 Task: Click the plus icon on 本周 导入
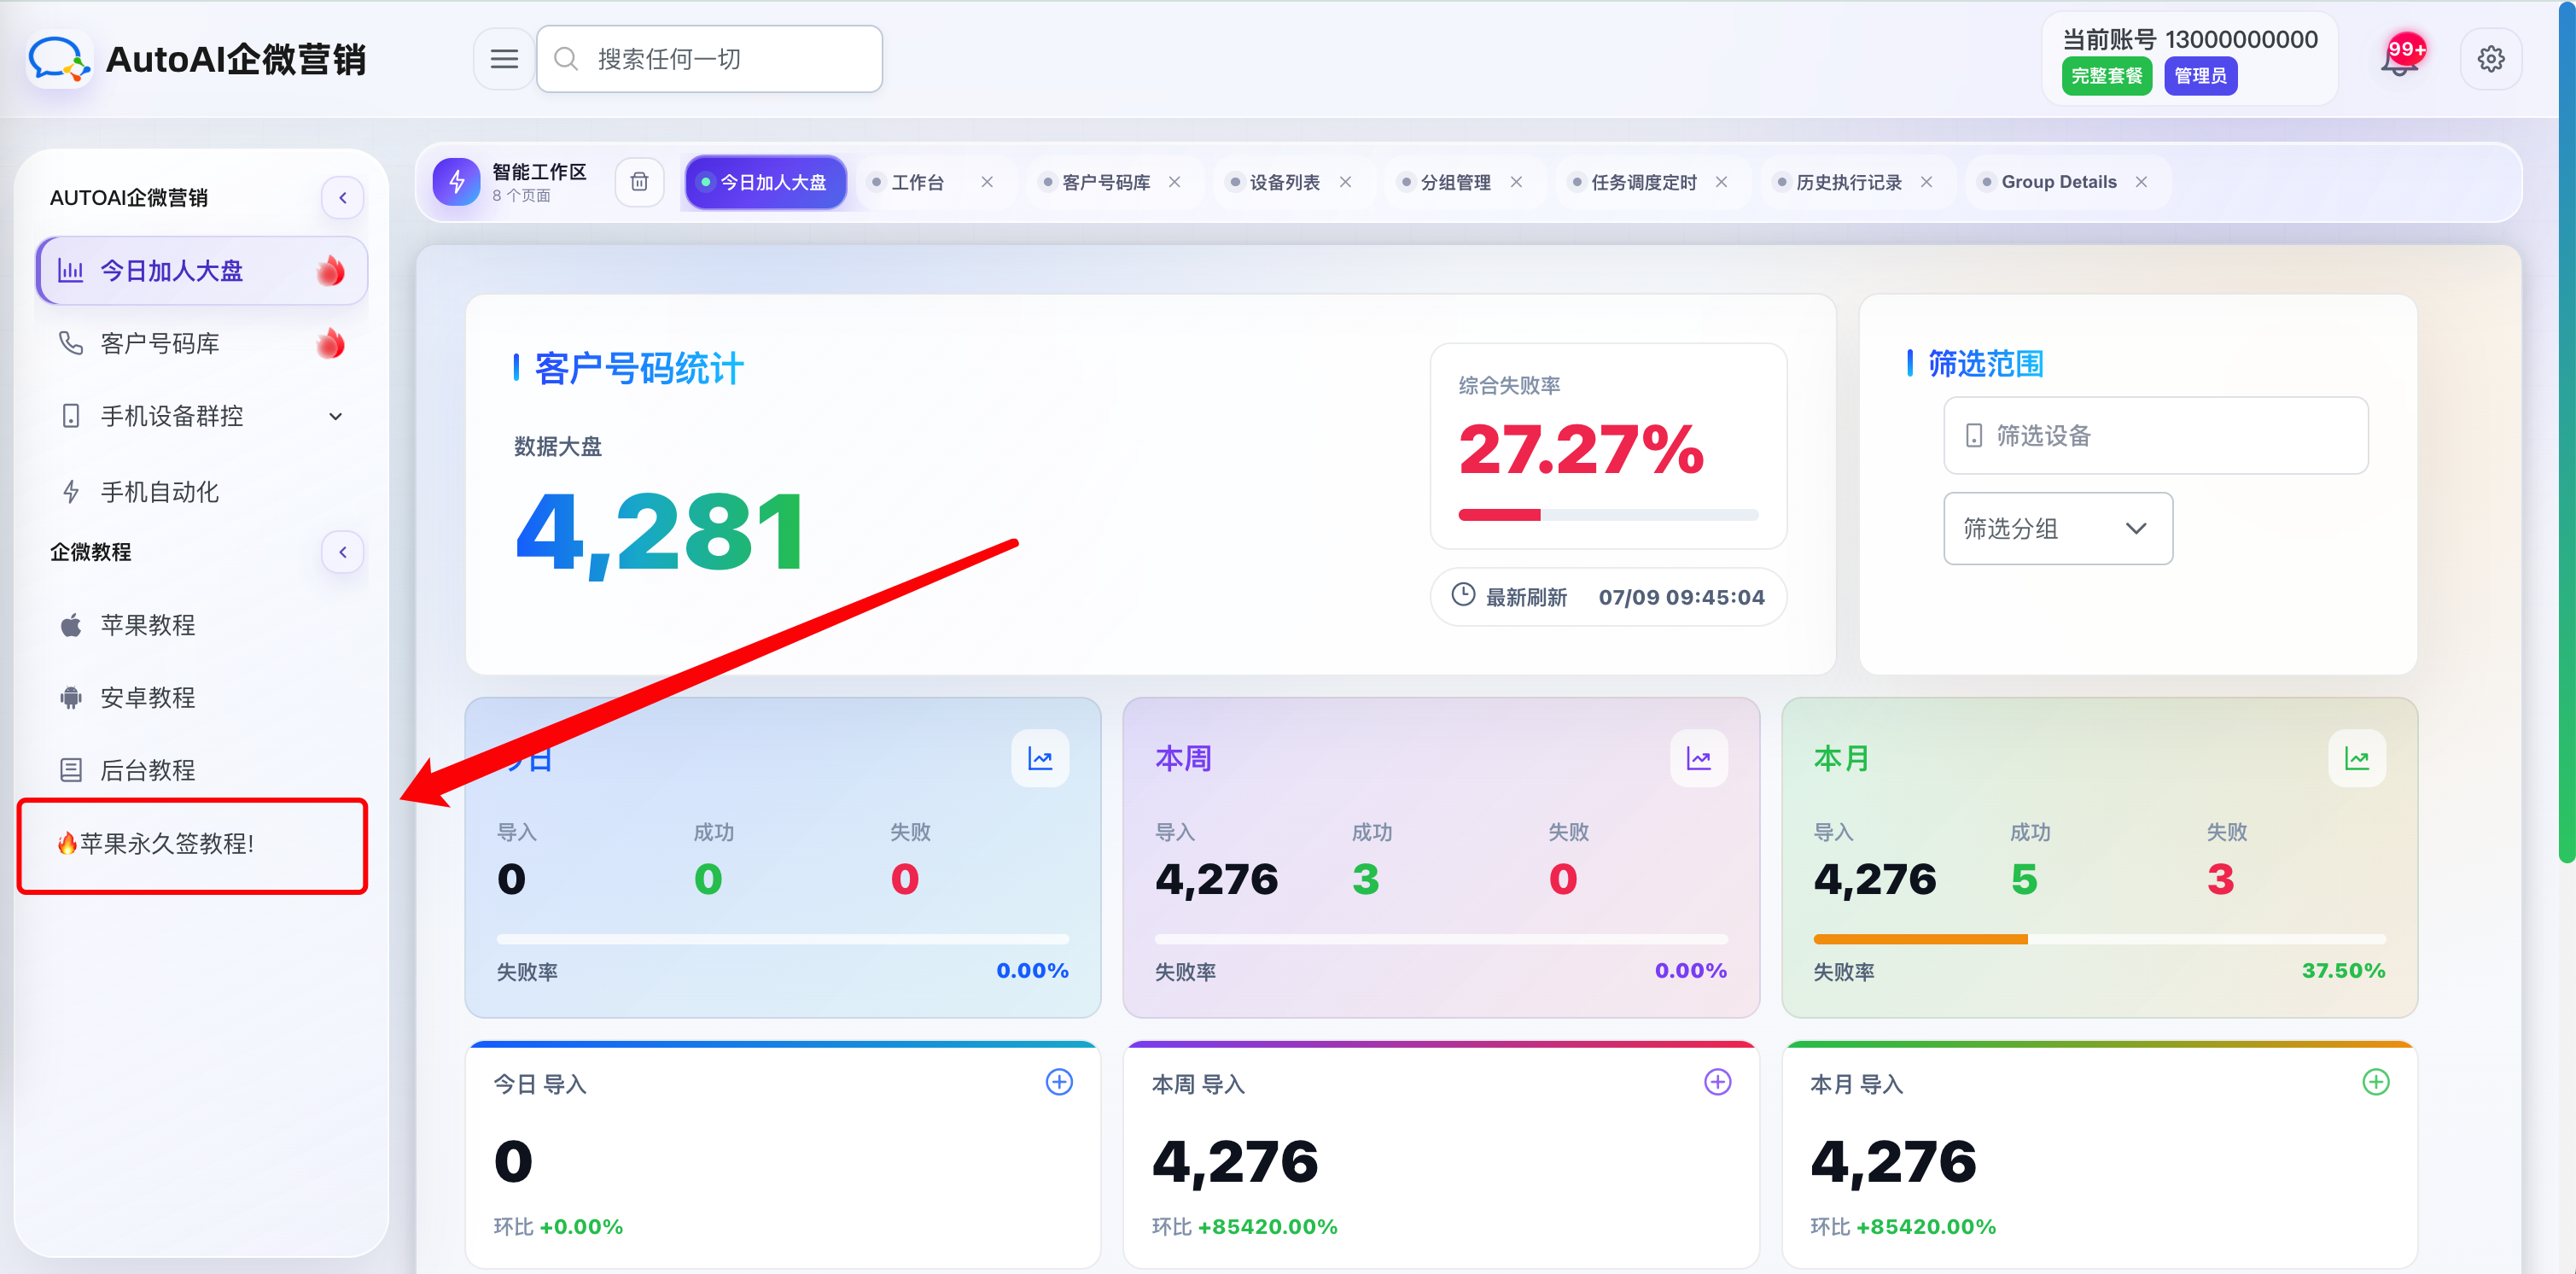(1717, 1082)
